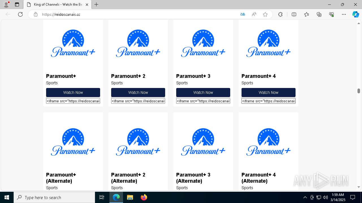This screenshot has width=362, height=203.
Task: Activate the Read aloud icon
Action: [254, 14]
